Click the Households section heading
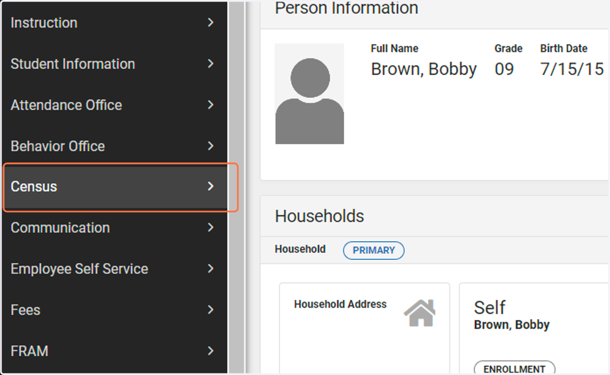This screenshot has width=610, height=375. (320, 216)
